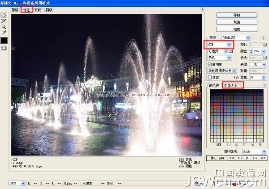Image resolution: width=269 pixels, height=189 pixels.
Task: Click the black eyedropper color swatch
Action: 4,40
